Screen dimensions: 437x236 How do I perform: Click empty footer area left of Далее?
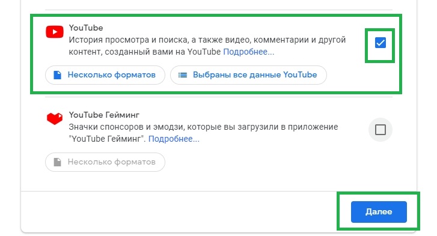point(179,212)
